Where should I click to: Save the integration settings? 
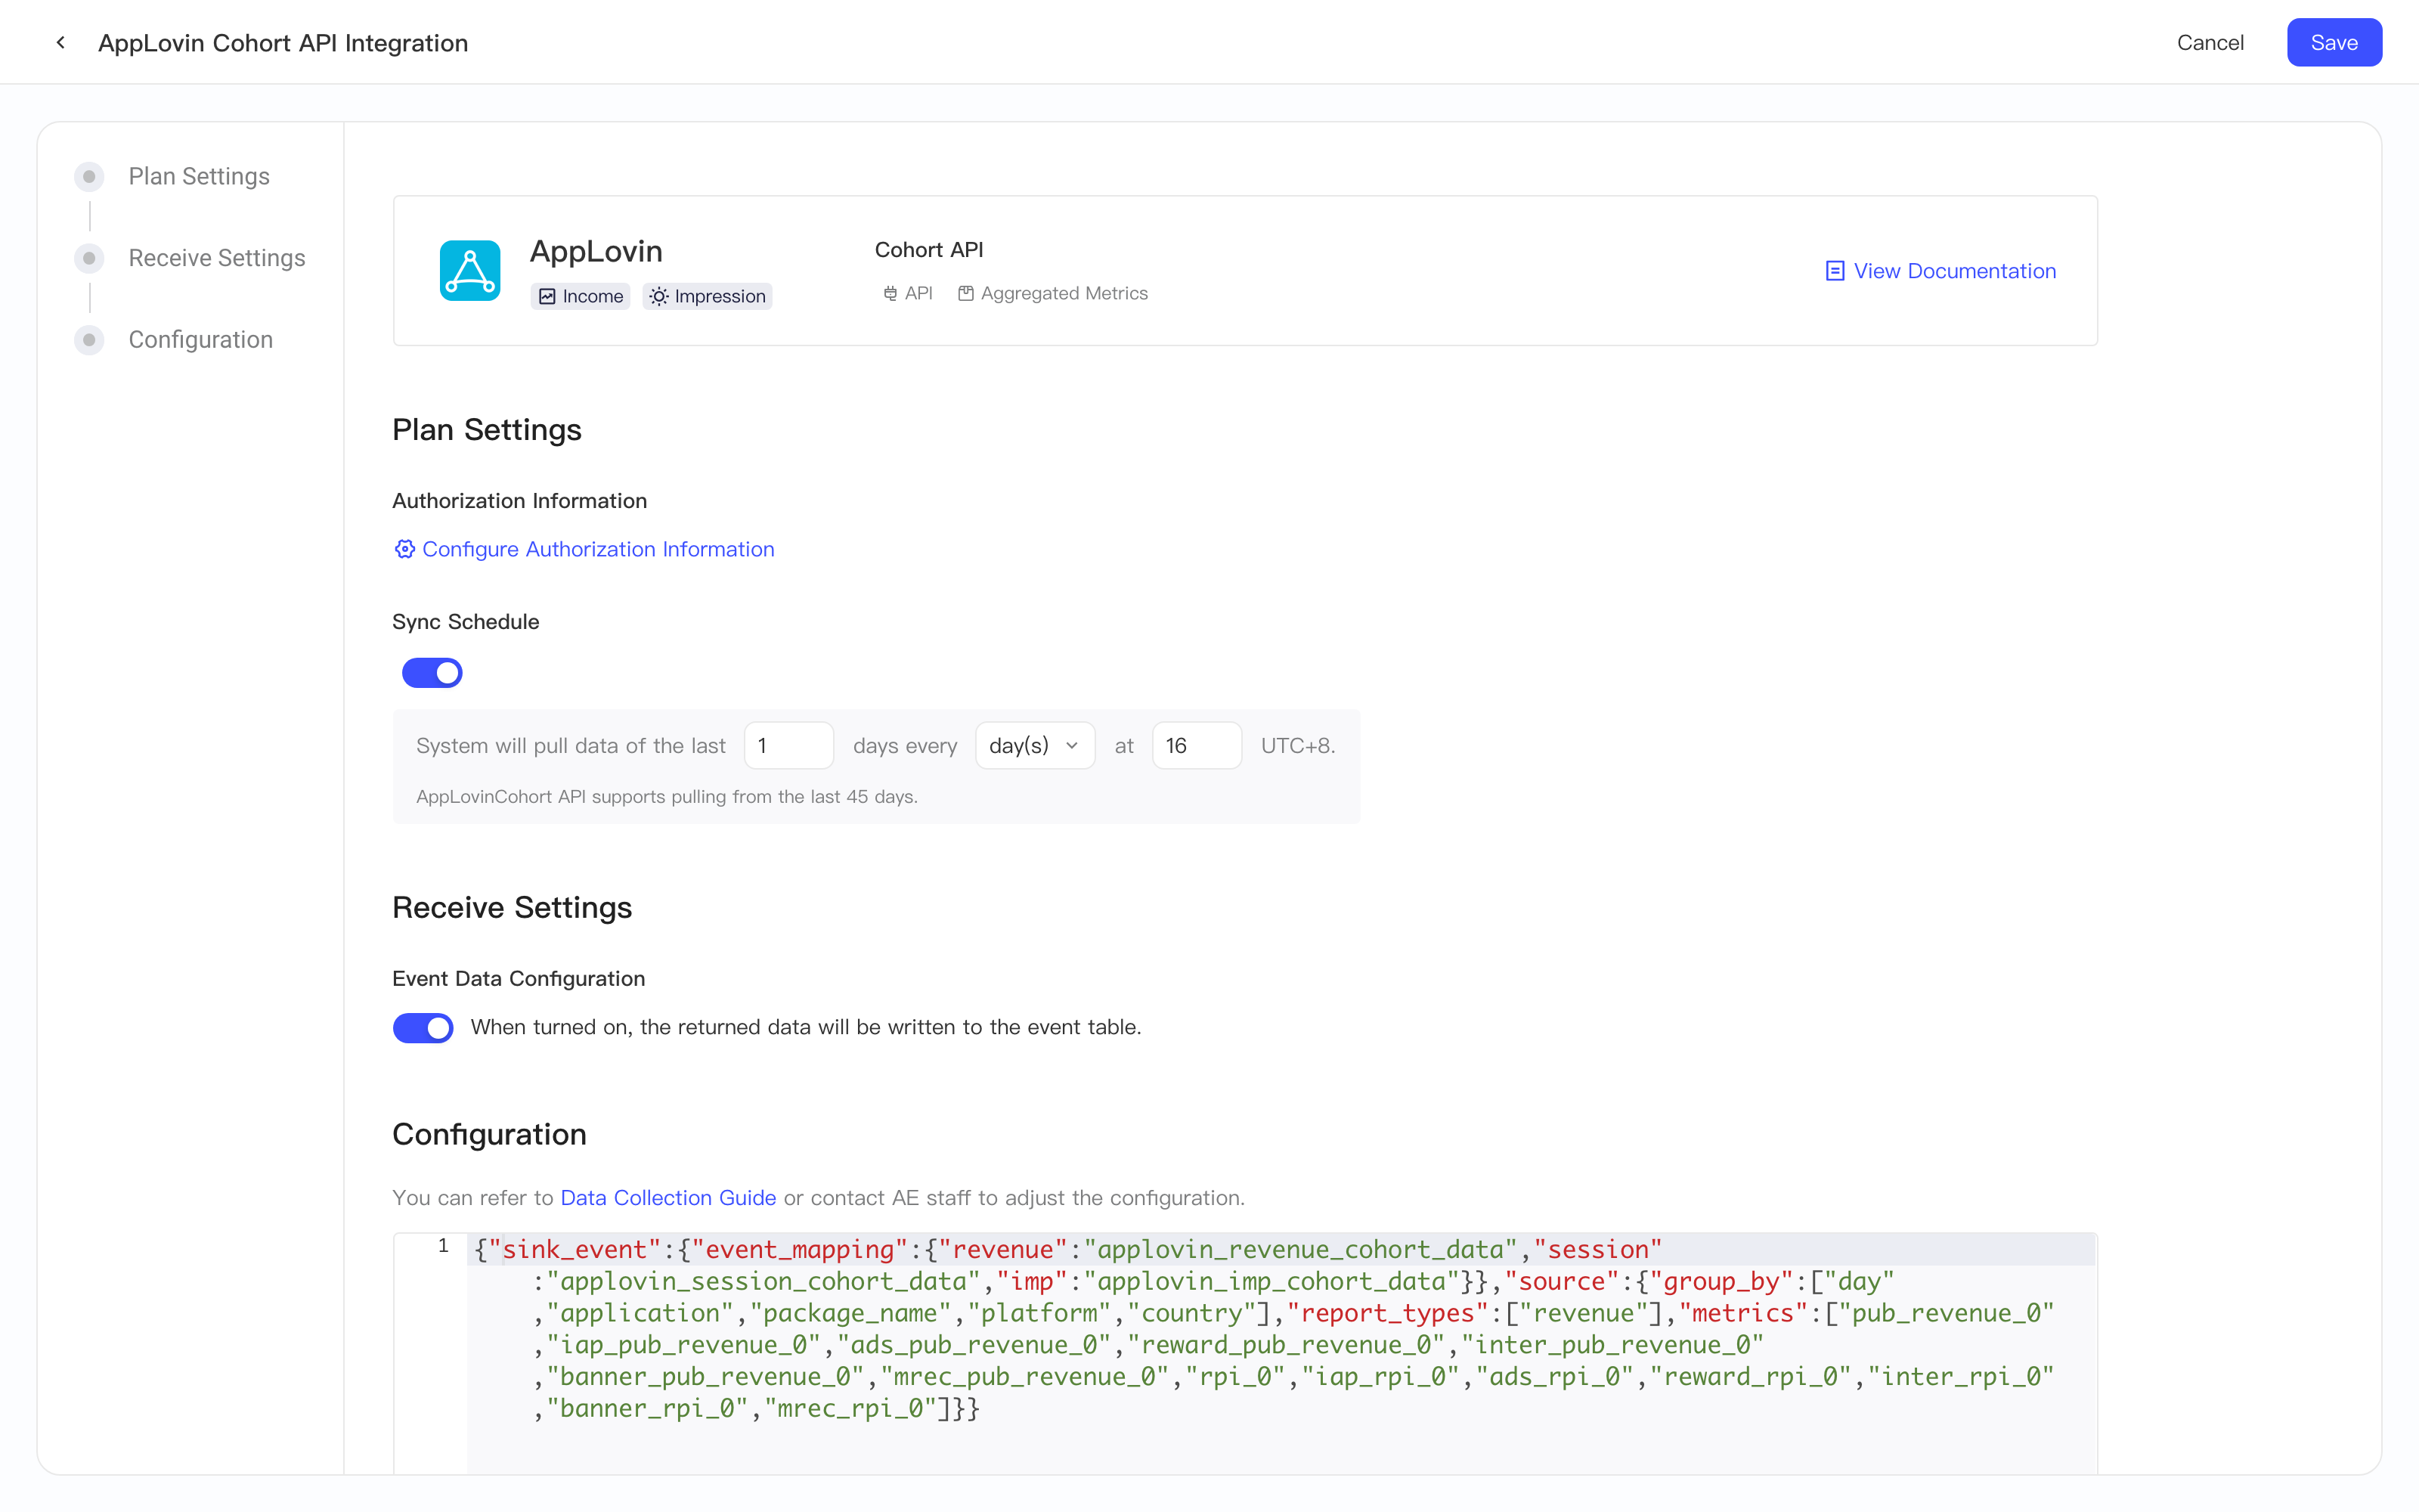click(2334, 42)
